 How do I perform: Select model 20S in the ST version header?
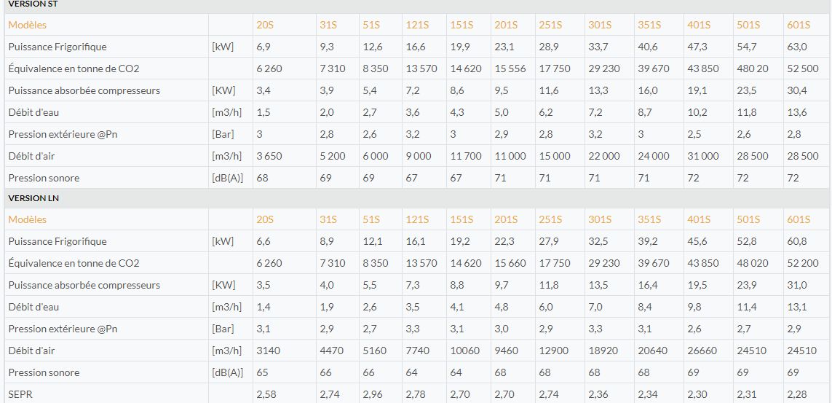(x=264, y=25)
